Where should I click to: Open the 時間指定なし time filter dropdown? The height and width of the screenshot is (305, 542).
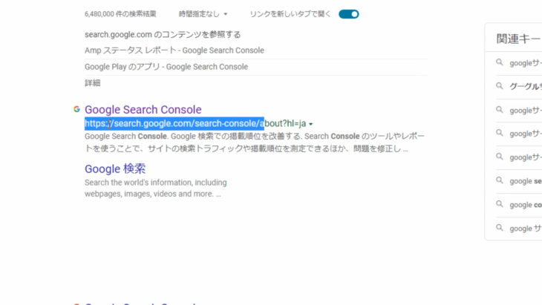click(x=203, y=14)
